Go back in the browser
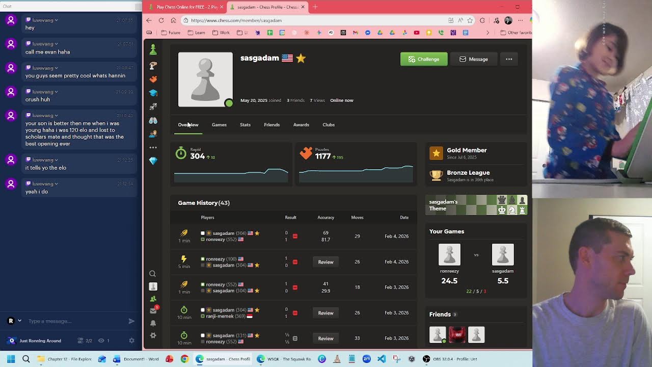This screenshot has height=367, width=652. point(149,20)
